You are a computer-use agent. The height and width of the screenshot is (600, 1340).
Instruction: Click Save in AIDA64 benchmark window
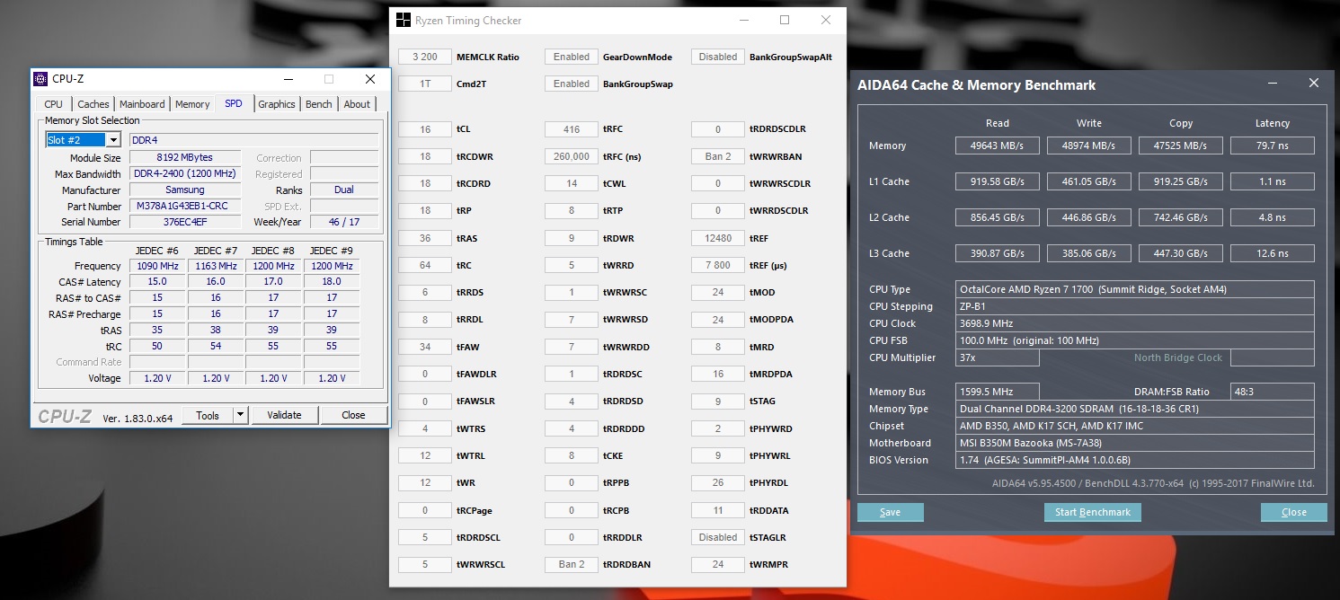point(891,512)
